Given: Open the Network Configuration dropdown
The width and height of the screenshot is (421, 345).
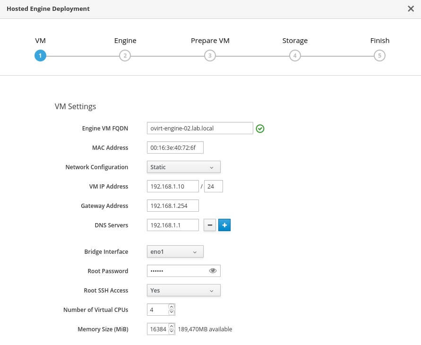Looking at the screenshot, I should pyautogui.click(x=183, y=167).
